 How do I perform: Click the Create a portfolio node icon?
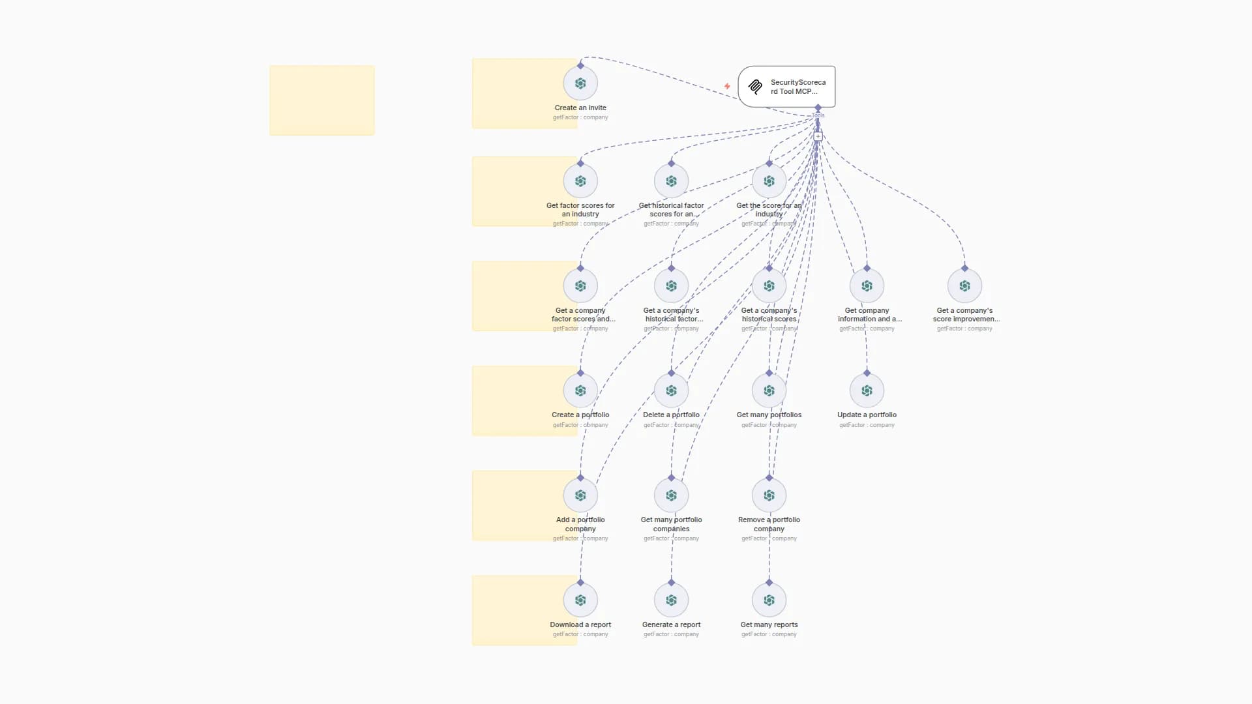pyautogui.click(x=580, y=390)
